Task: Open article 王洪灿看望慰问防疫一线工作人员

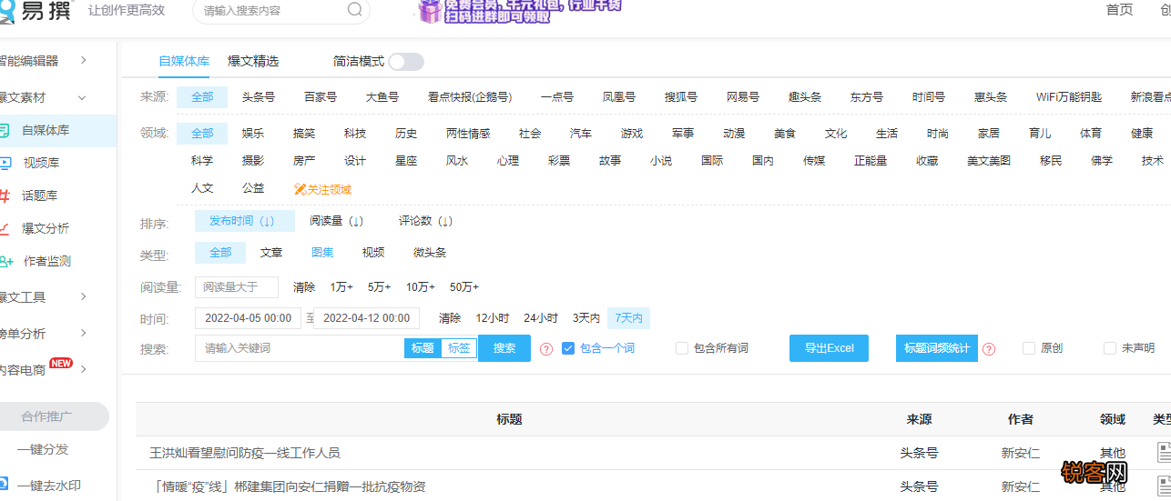Action: 245,453
